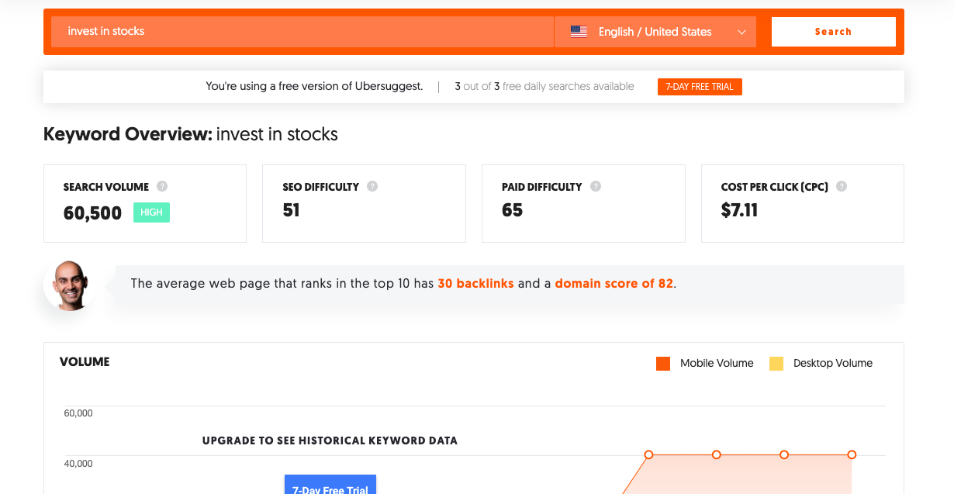Click the United States flag icon
Image resolution: width=954 pixels, height=494 pixels.
coord(579,32)
